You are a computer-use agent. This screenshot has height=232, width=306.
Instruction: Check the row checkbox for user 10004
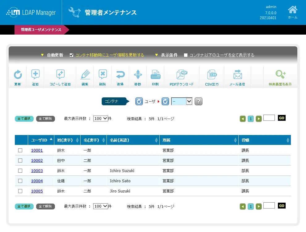pyautogui.click(x=20, y=181)
